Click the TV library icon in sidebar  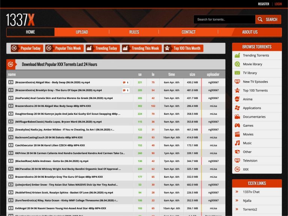[237, 73]
